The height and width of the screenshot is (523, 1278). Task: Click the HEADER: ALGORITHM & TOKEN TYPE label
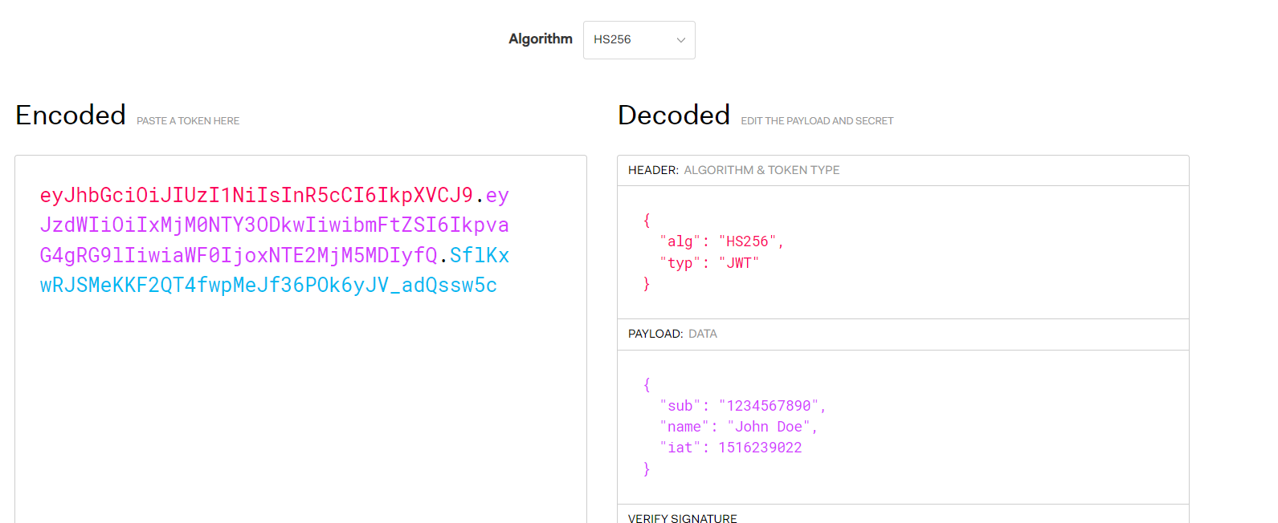click(x=733, y=170)
